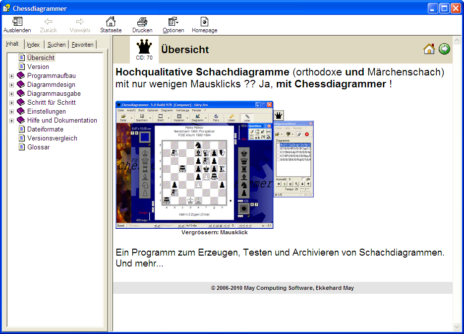
Task: Click the page icon beside Version
Action: pos(22,66)
